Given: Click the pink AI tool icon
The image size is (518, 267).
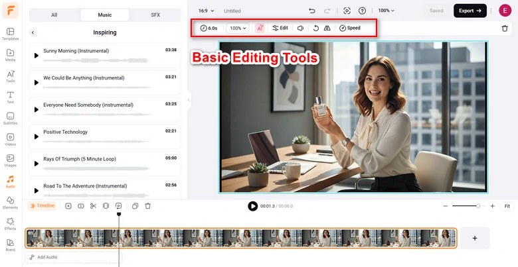Looking at the screenshot, I should (260, 28).
